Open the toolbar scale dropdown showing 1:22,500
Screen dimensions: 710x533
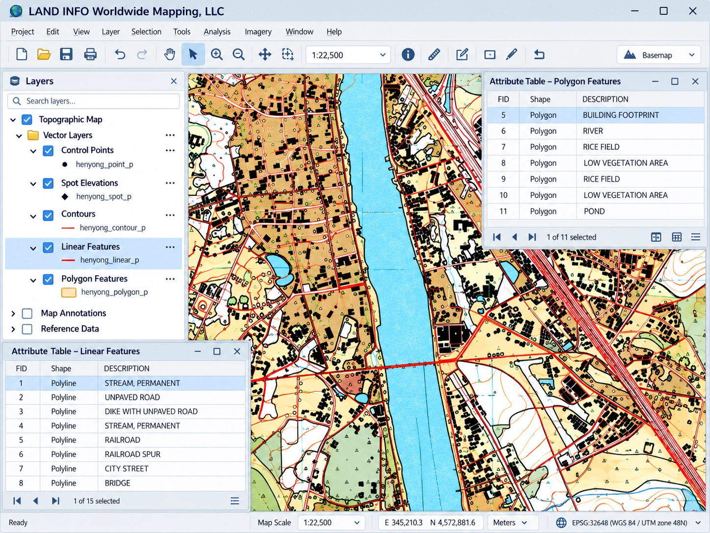click(348, 55)
